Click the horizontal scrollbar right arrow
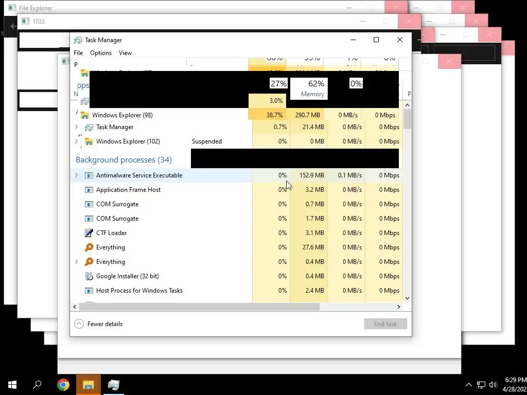The height and width of the screenshot is (395, 527). coord(399,307)
